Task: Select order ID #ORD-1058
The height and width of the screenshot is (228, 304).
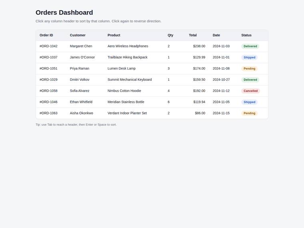Action: 48,91
